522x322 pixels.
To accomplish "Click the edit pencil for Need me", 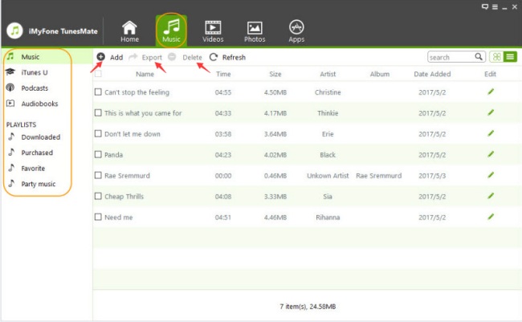I will point(491,217).
